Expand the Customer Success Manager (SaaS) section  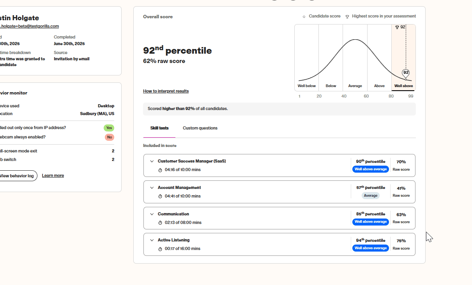152,161
